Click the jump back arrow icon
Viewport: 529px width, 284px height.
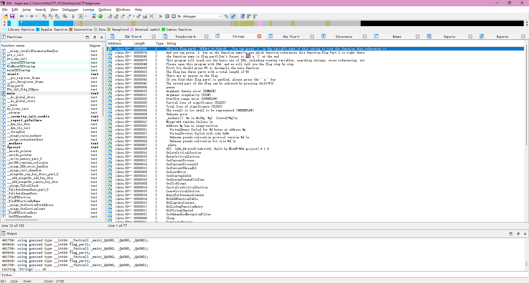point(21,16)
